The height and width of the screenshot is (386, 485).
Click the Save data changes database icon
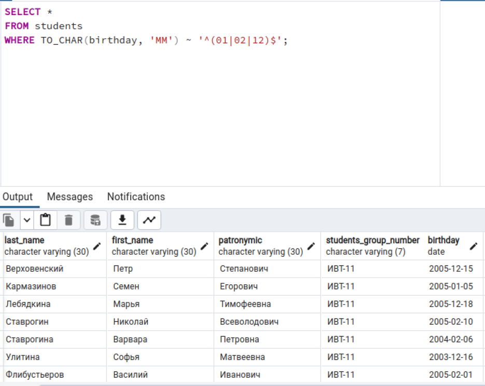pos(95,220)
